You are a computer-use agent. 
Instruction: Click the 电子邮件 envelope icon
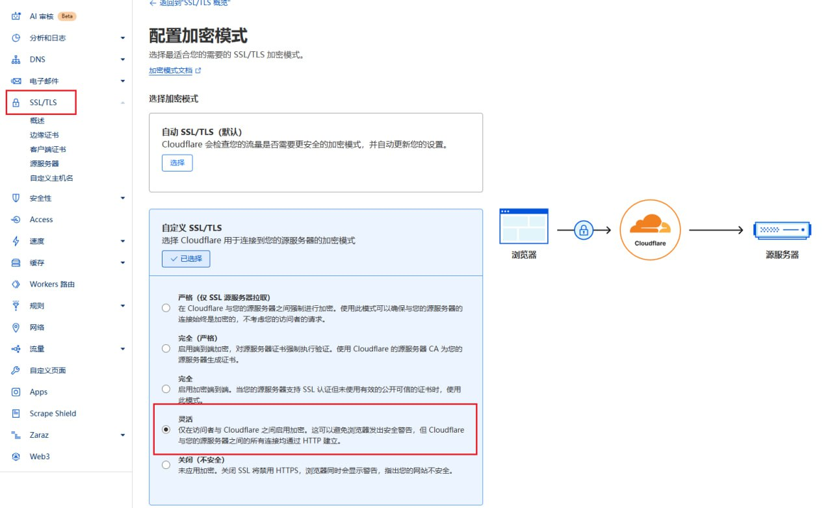click(x=16, y=81)
